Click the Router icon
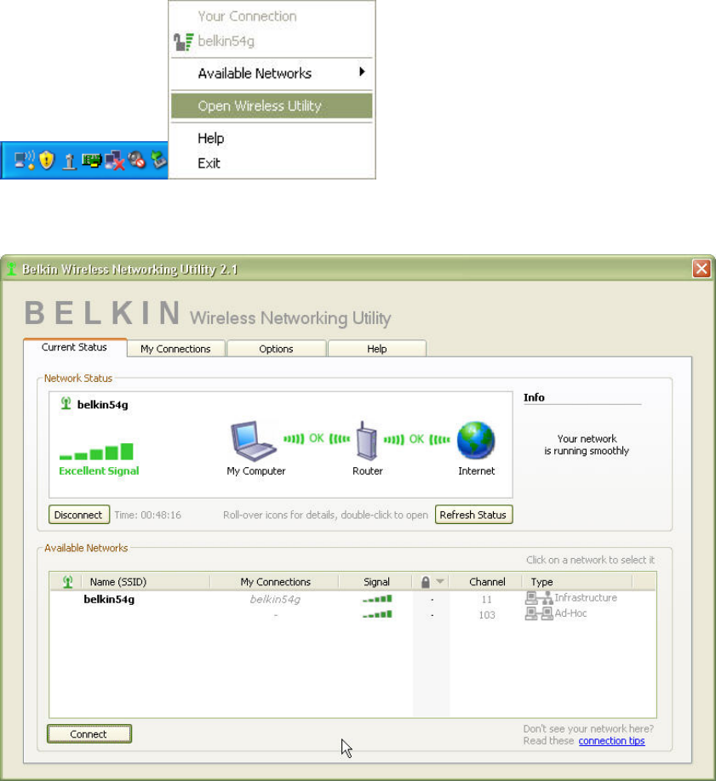The width and height of the screenshot is (716, 781). 367,441
